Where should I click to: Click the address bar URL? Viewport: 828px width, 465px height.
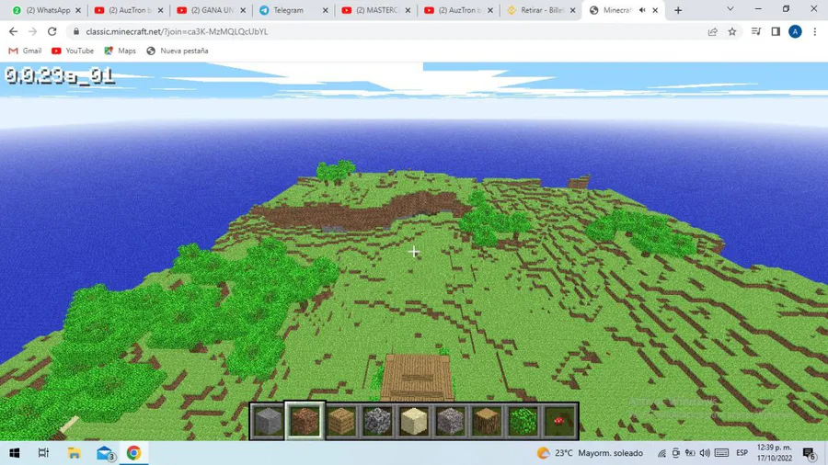click(x=177, y=31)
